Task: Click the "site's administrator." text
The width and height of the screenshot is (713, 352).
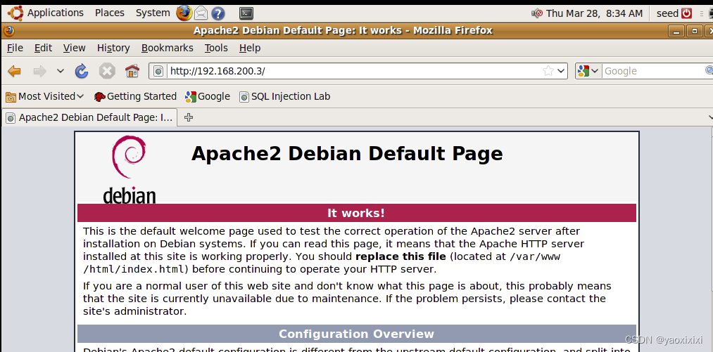Action: tap(134, 311)
